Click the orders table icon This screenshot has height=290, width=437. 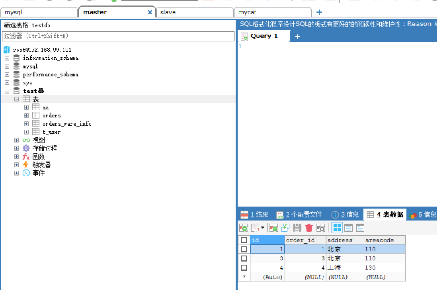coord(36,115)
